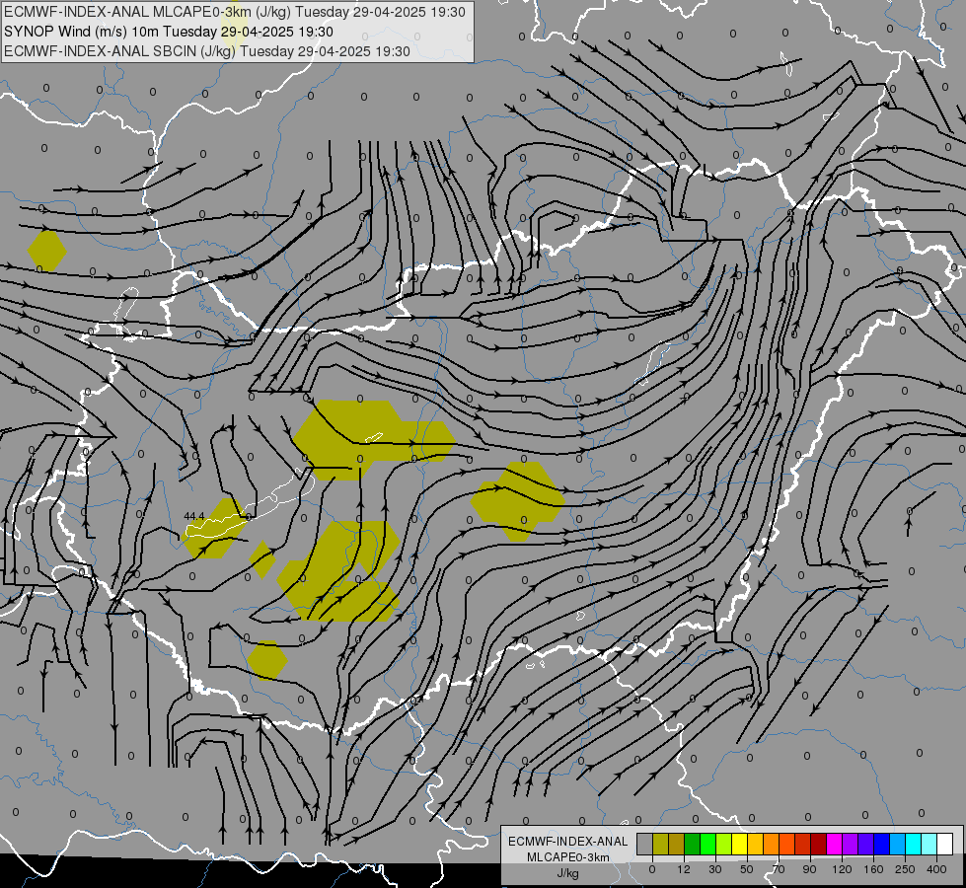Click the pure blue legend swatch after 160
966x888 pixels.
pyautogui.click(x=881, y=844)
